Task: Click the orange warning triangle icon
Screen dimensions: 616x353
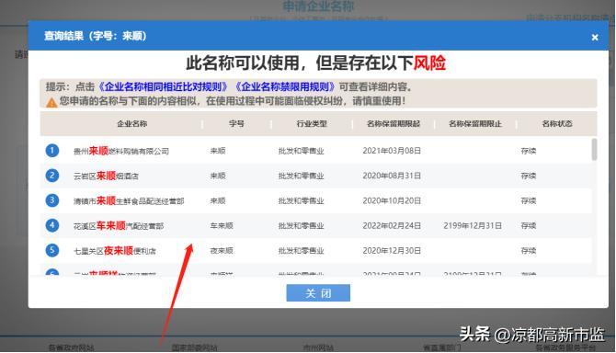Action: 51,102
